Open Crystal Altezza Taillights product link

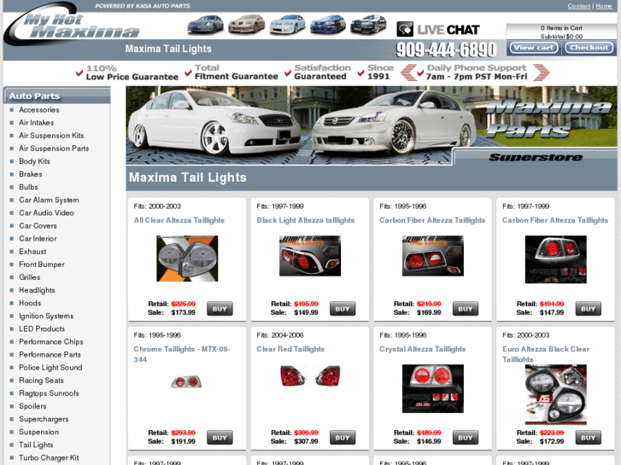tap(422, 350)
